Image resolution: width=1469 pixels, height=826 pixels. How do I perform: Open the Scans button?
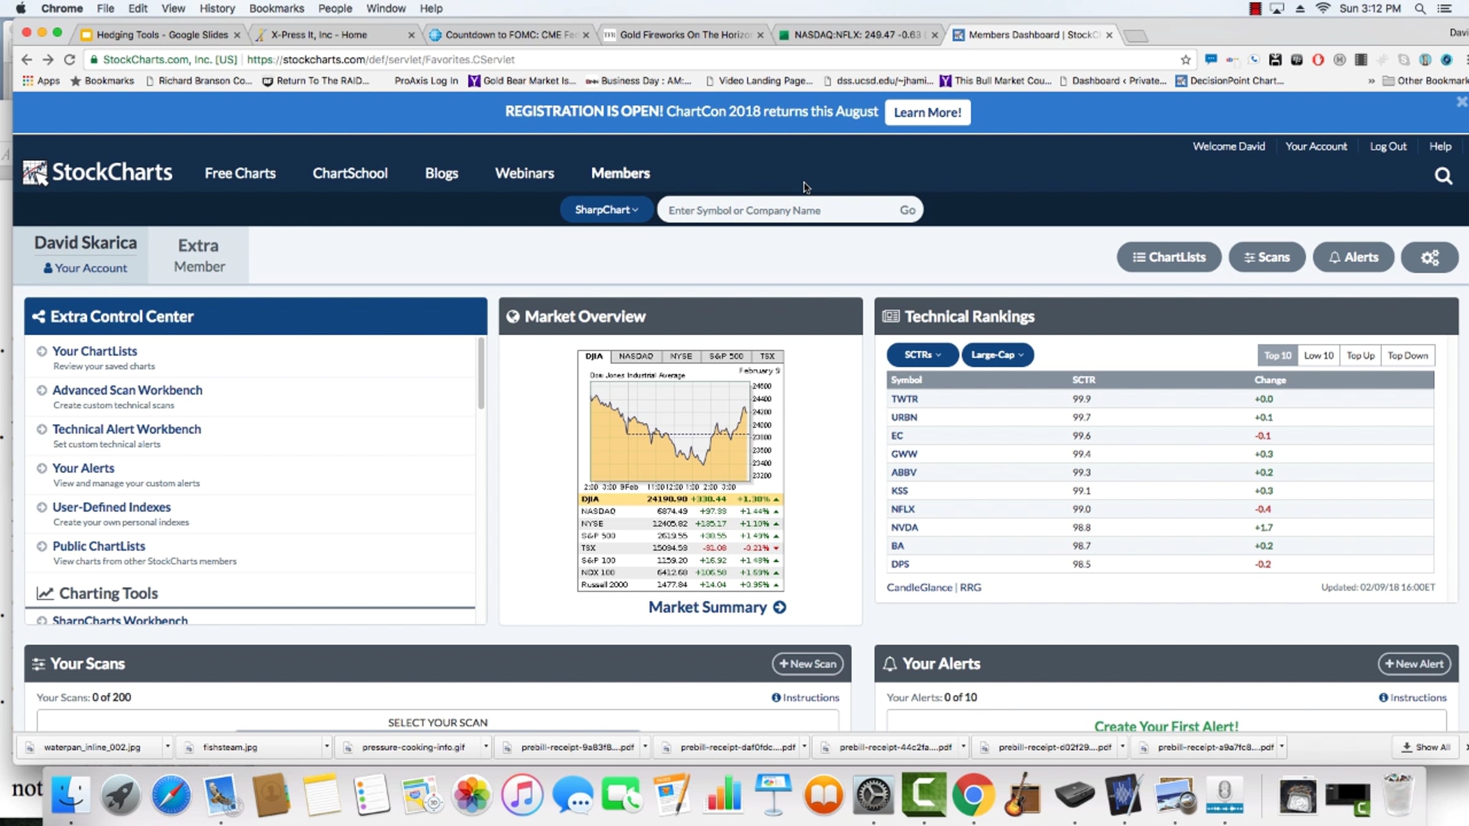pos(1267,258)
